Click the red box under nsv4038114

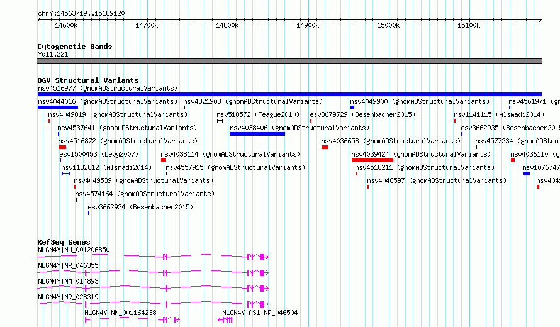coord(164,160)
